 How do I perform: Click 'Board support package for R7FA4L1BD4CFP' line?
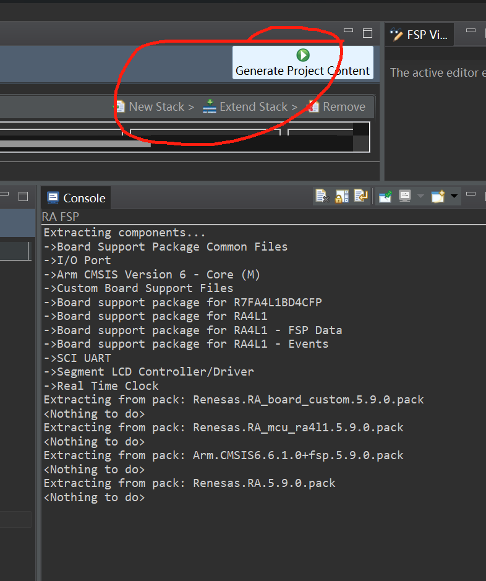(x=183, y=303)
